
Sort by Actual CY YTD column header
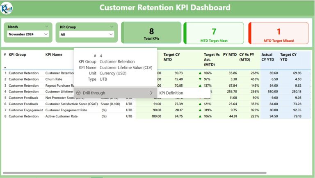[x=267, y=57]
